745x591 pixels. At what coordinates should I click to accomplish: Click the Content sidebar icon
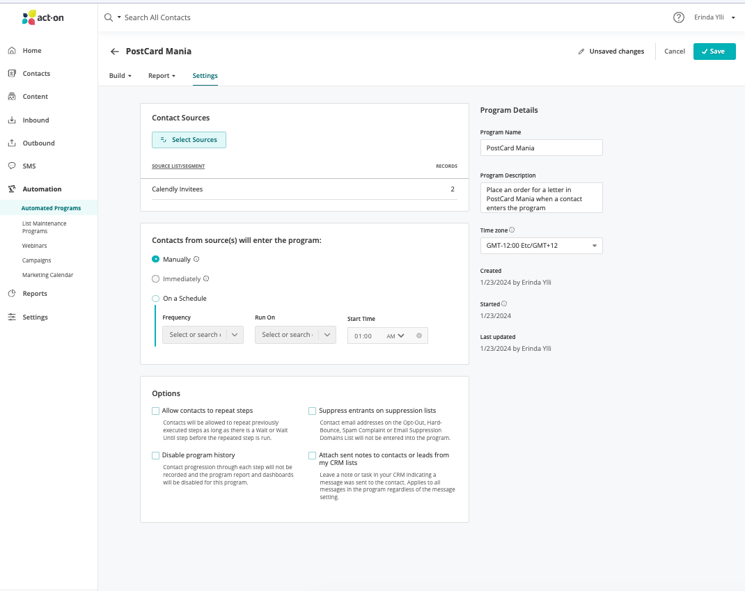click(12, 97)
